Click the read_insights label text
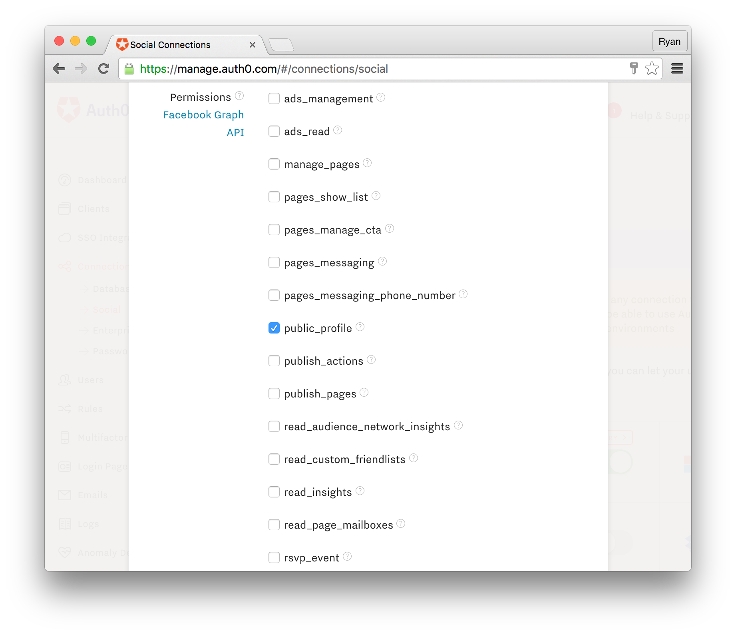736x635 pixels. pos(318,492)
